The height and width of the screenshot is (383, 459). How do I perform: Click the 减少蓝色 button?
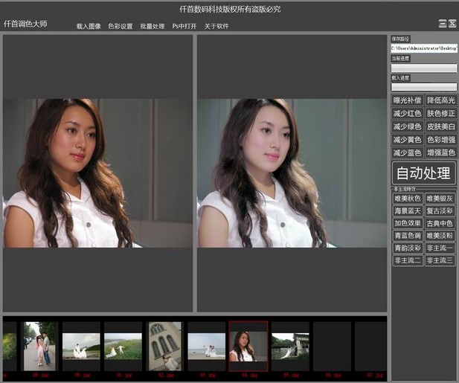point(407,152)
